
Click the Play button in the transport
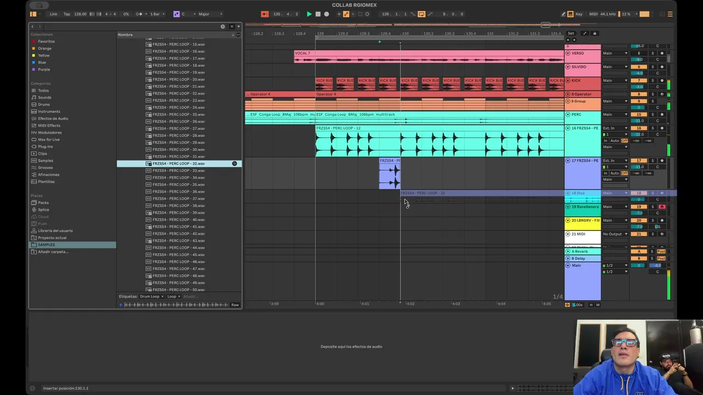[x=309, y=14]
